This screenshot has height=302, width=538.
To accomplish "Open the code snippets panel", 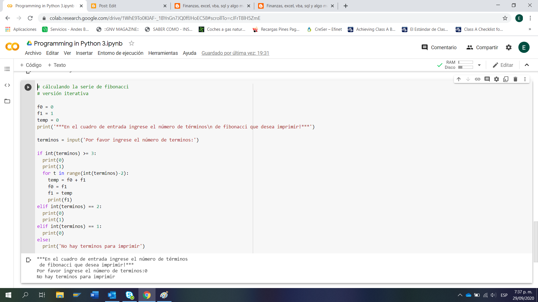I will [7, 85].
